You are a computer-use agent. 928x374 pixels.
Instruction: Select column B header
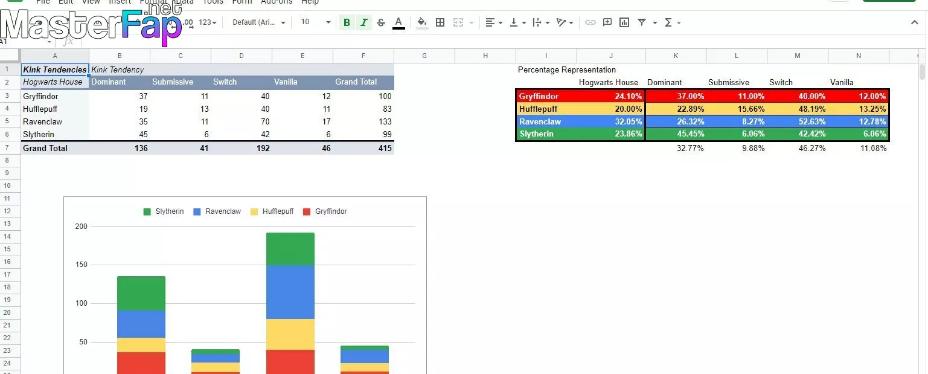click(120, 56)
